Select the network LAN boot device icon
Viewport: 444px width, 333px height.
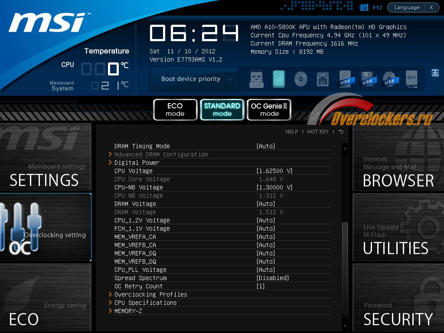pos(323,79)
